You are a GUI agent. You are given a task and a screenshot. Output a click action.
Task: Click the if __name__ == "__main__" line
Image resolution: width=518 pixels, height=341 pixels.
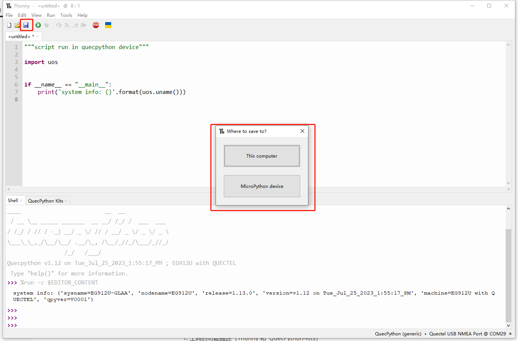[68, 85]
